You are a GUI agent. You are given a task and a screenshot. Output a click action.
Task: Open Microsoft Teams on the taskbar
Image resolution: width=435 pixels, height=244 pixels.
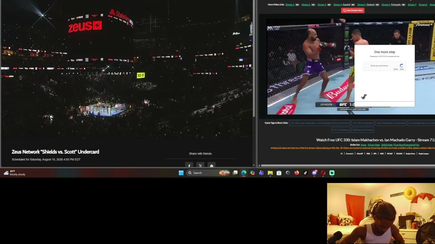point(261,173)
